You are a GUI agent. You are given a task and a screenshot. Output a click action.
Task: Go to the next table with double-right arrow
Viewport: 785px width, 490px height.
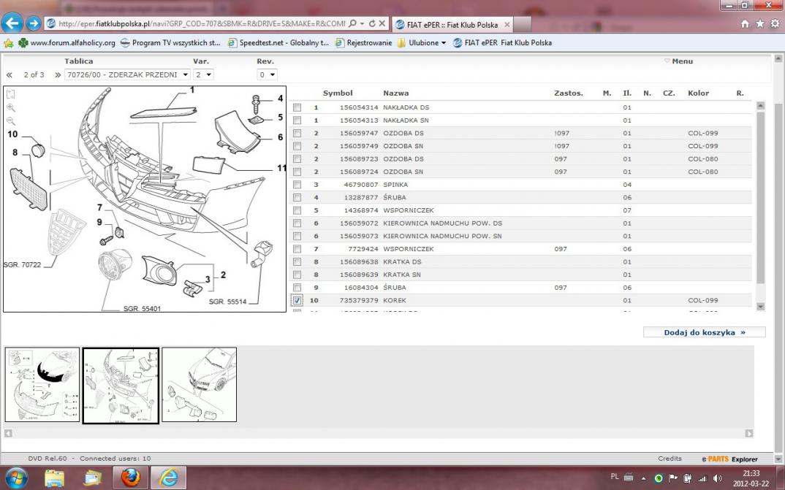pyautogui.click(x=56, y=75)
